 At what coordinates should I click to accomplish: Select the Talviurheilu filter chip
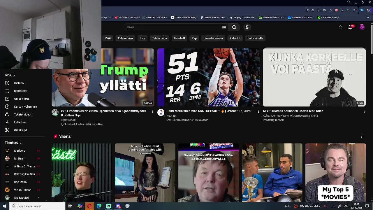pos(159,38)
